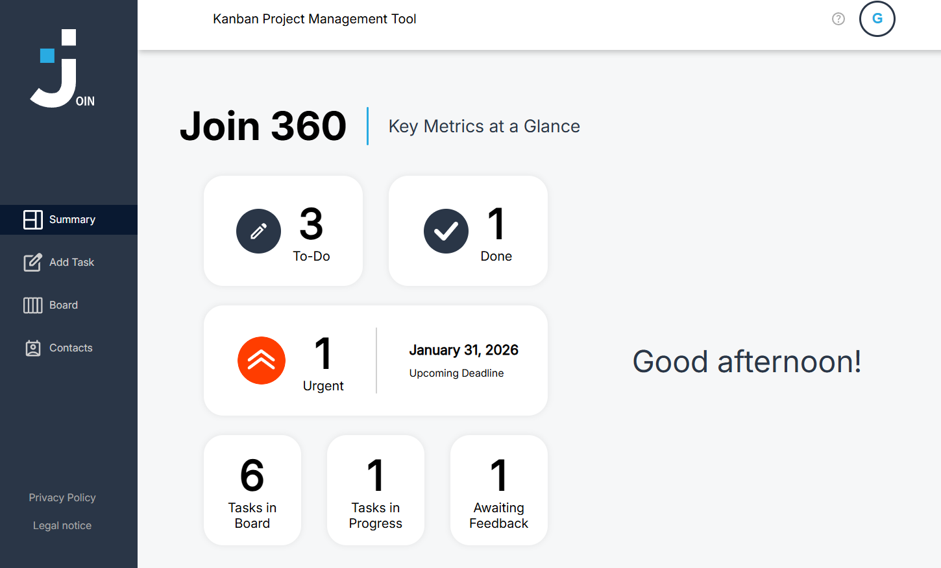The height and width of the screenshot is (568, 941).
Task: Click the checkmark icon on the Done card
Action: 446,231
